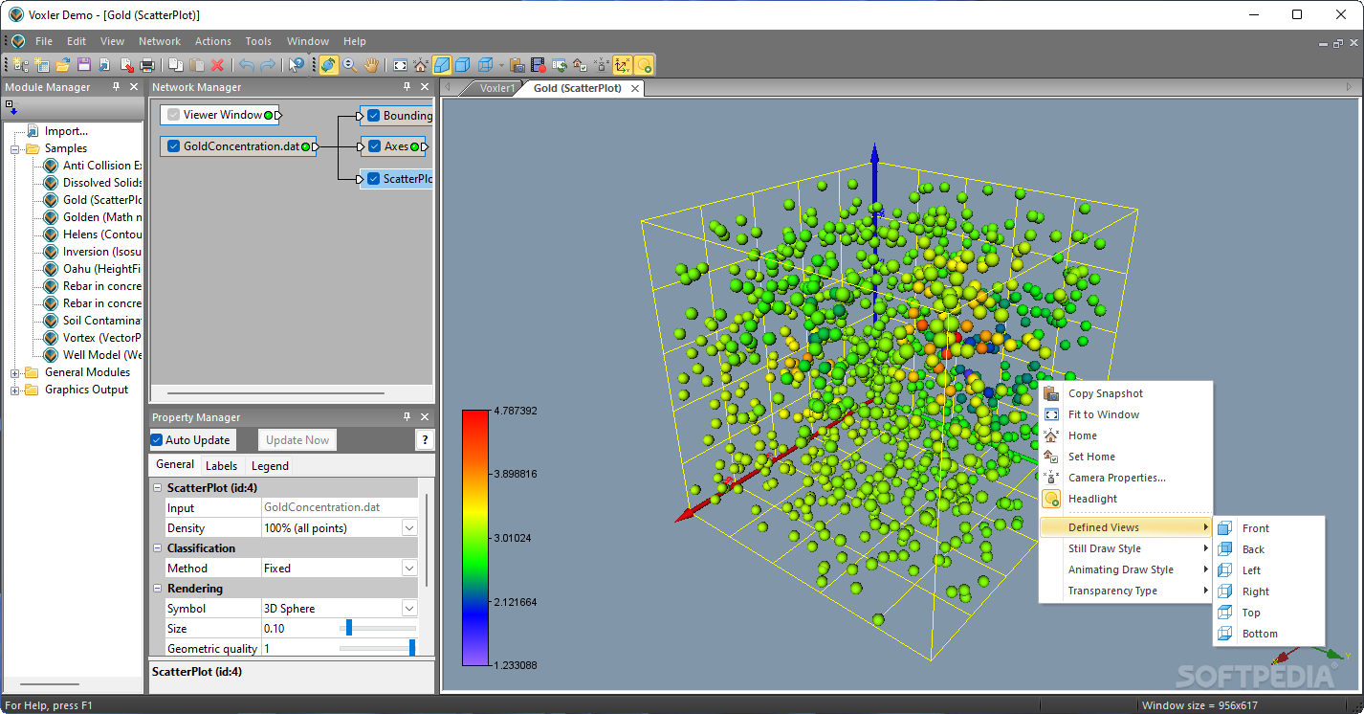
Task: Pin the Module Manager panel
Action: pos(117,87)
